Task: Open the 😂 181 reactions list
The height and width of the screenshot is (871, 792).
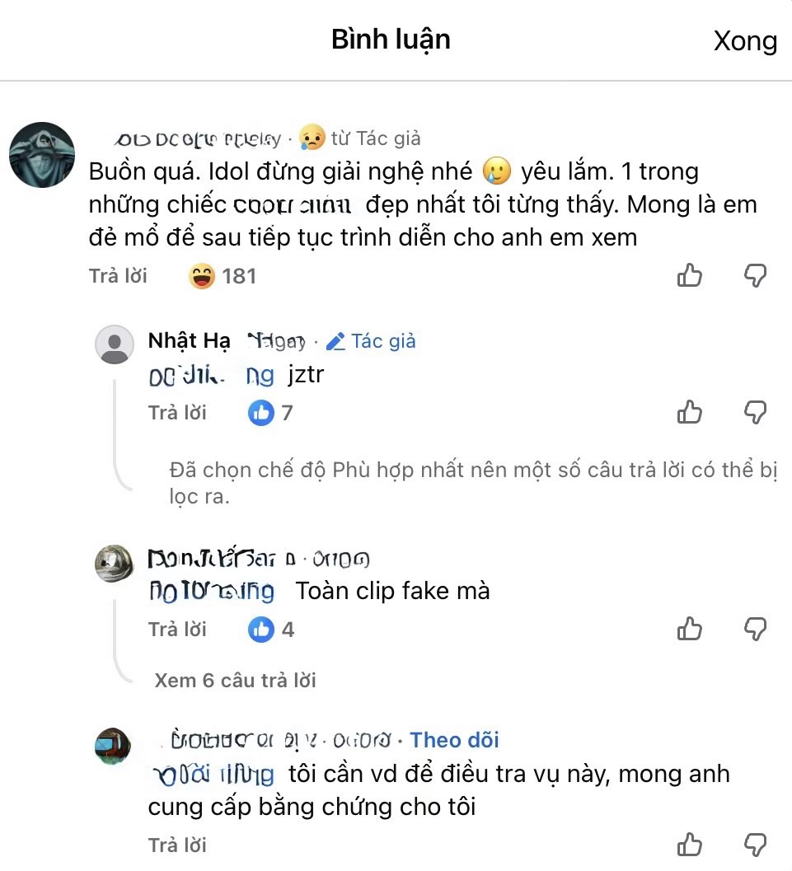Action: point(220,276)
